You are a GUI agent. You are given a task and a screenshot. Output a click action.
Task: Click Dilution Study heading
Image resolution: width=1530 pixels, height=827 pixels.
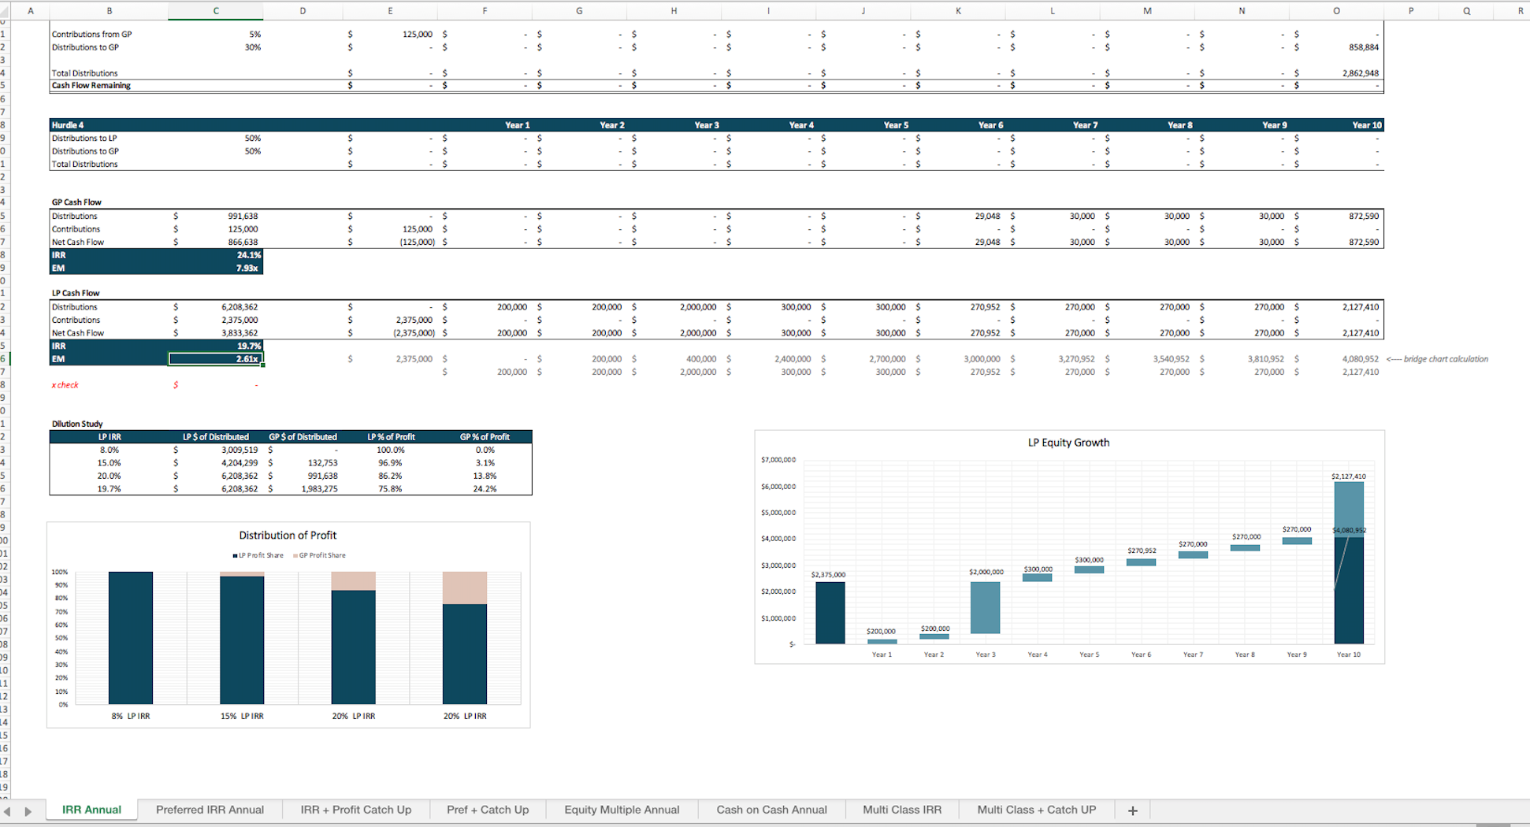pos(77,424)
